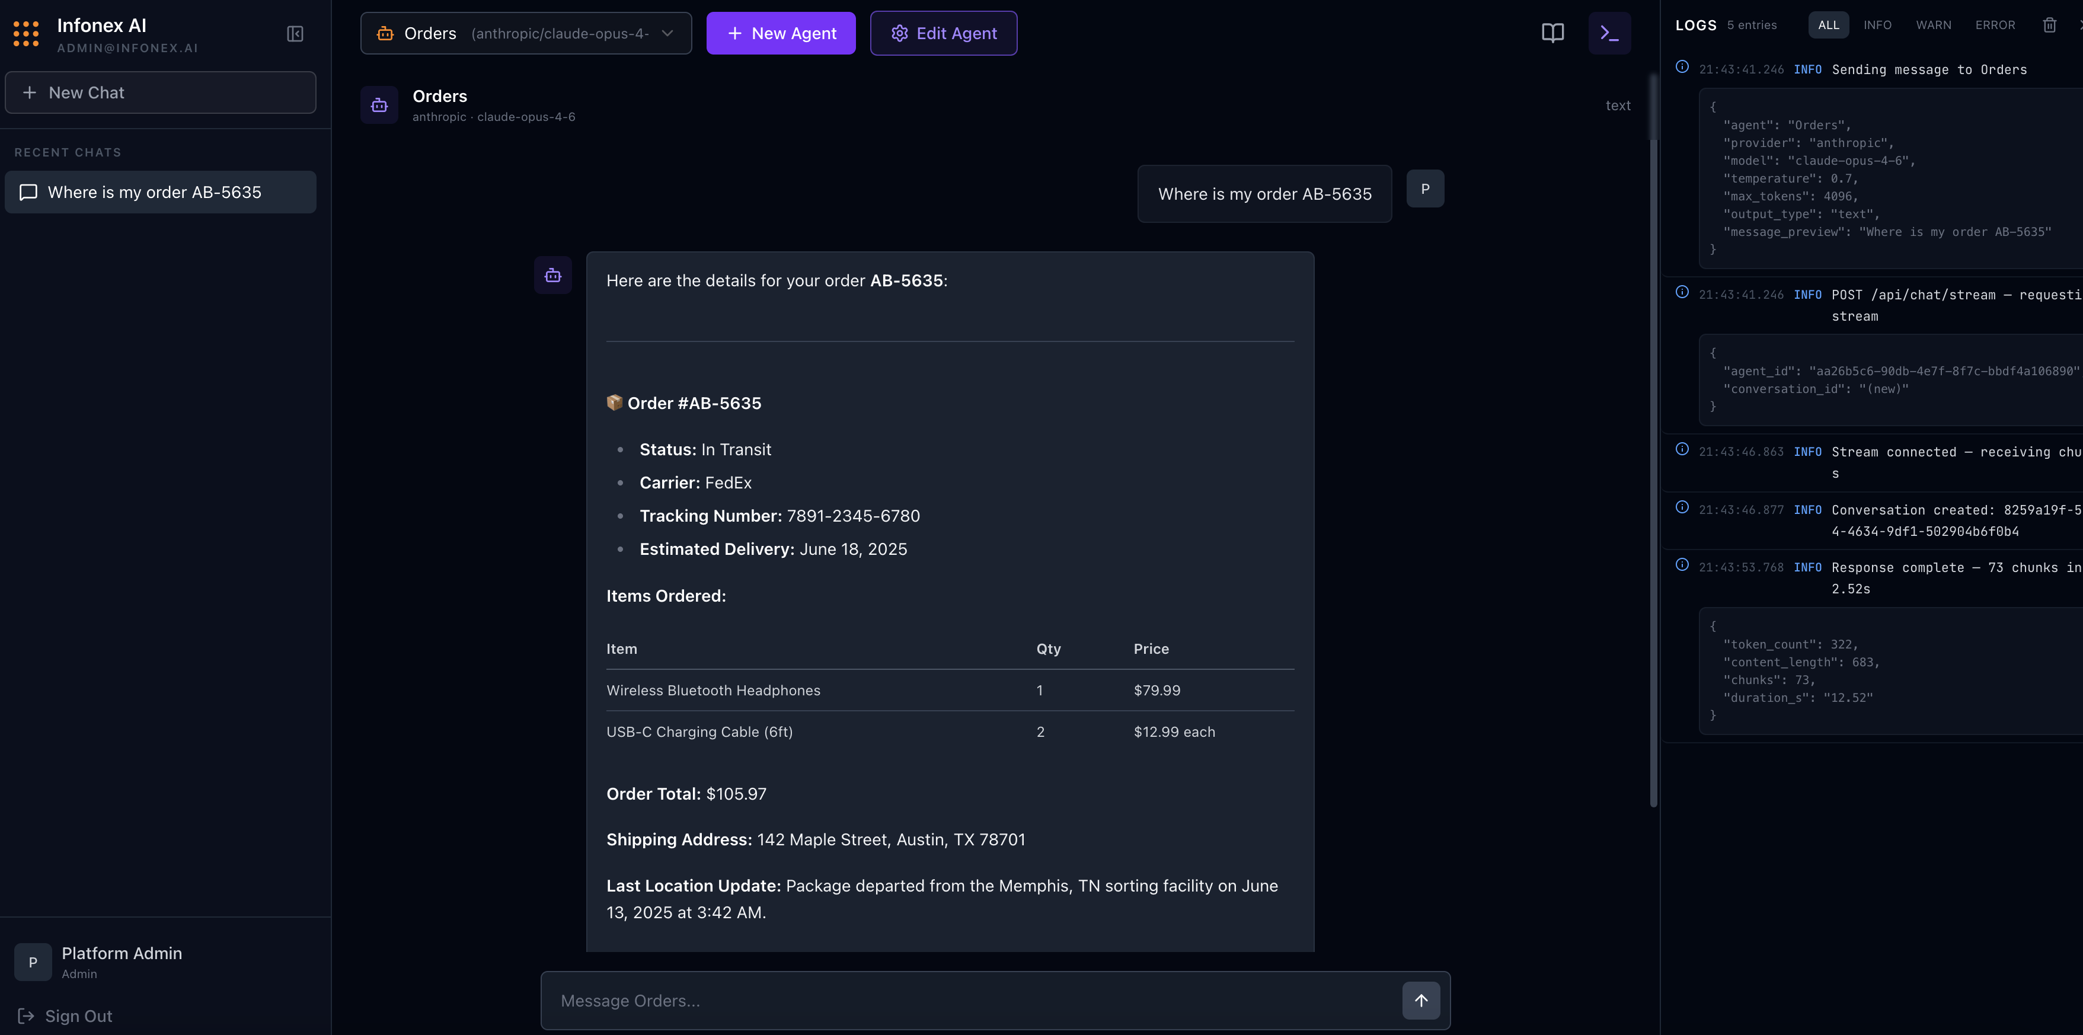Open the ALL logs filter tab
Image resolution: width=2083 pixels, height=1035 pixels.
tap(1828, 25)
